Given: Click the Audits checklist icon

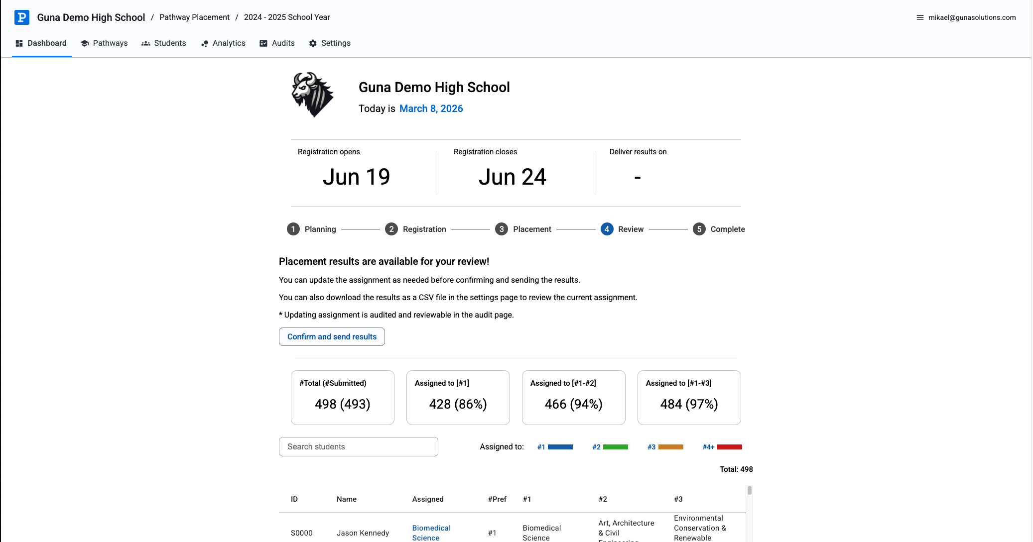Looking at the screenshot, I should click(263, 43).
